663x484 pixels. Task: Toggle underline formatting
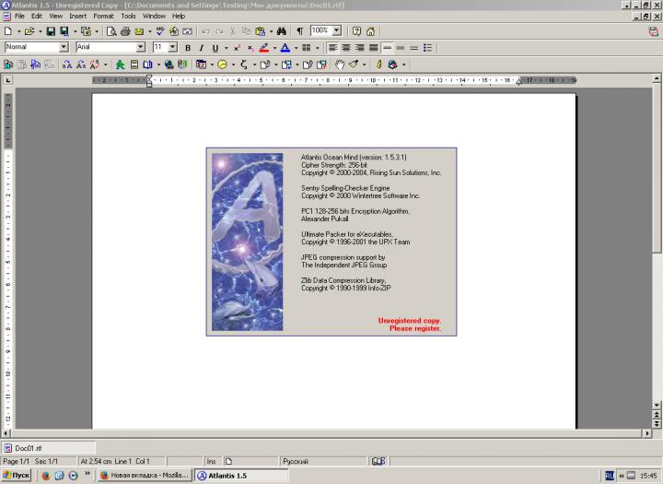point(215,48)
